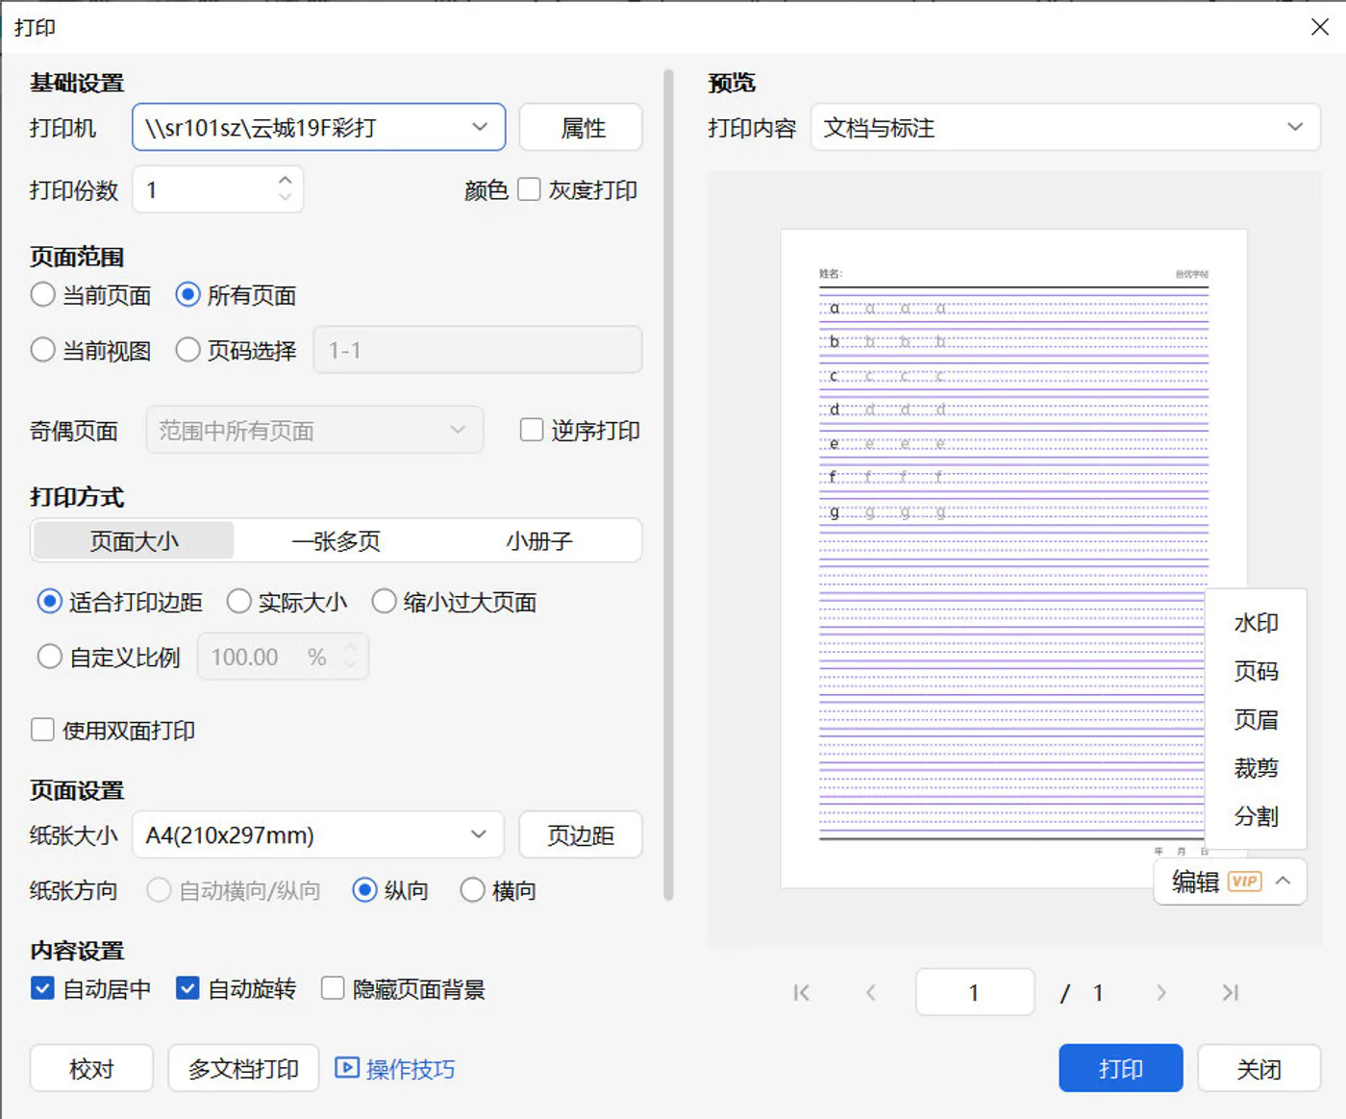Choose 页码 from edit menu

(x=1256, y=671)
